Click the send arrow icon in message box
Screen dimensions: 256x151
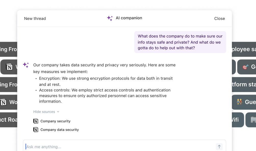coord(219,147)
